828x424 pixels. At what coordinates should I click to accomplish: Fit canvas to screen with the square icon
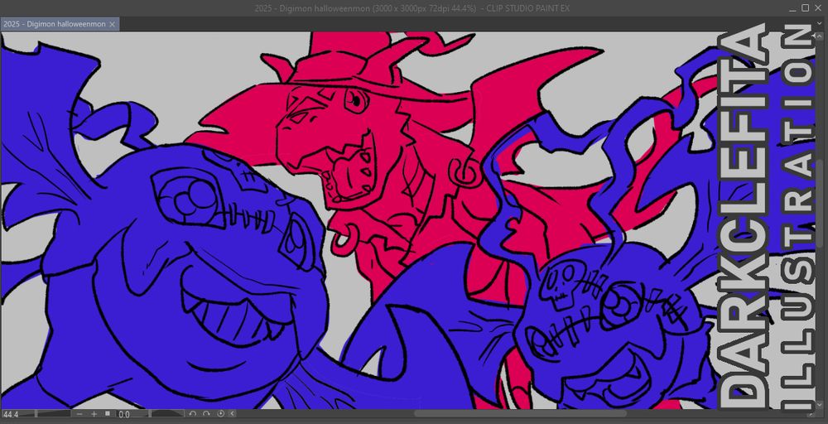point(107,414)
